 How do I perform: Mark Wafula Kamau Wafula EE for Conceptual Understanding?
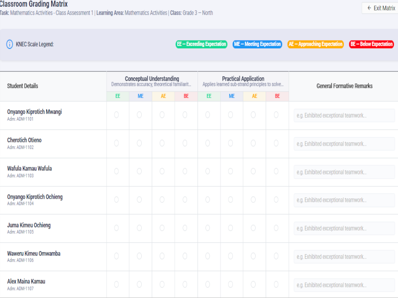(116, 171)
